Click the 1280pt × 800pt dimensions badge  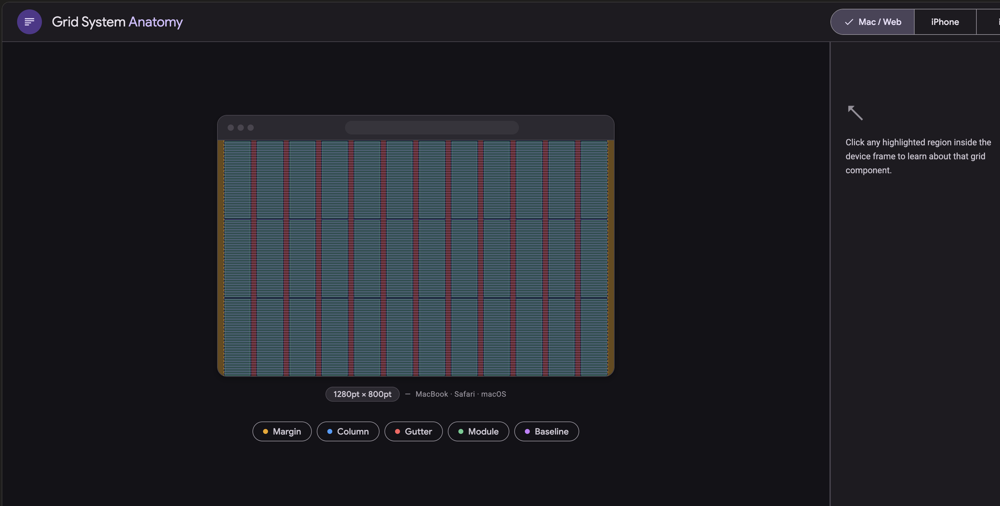tap(362, 394)
